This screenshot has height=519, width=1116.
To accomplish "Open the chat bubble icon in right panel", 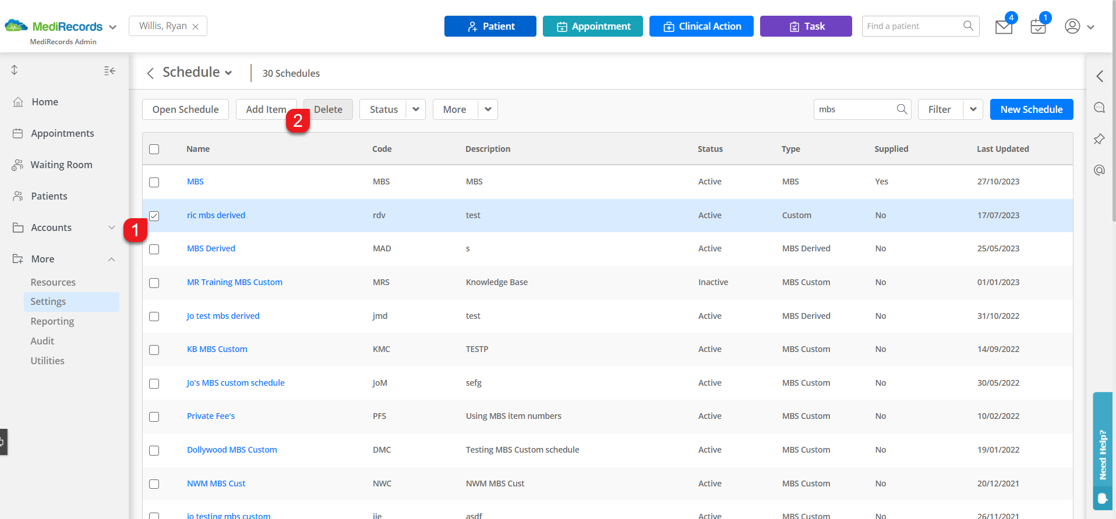I will (x=1099, y=108).
